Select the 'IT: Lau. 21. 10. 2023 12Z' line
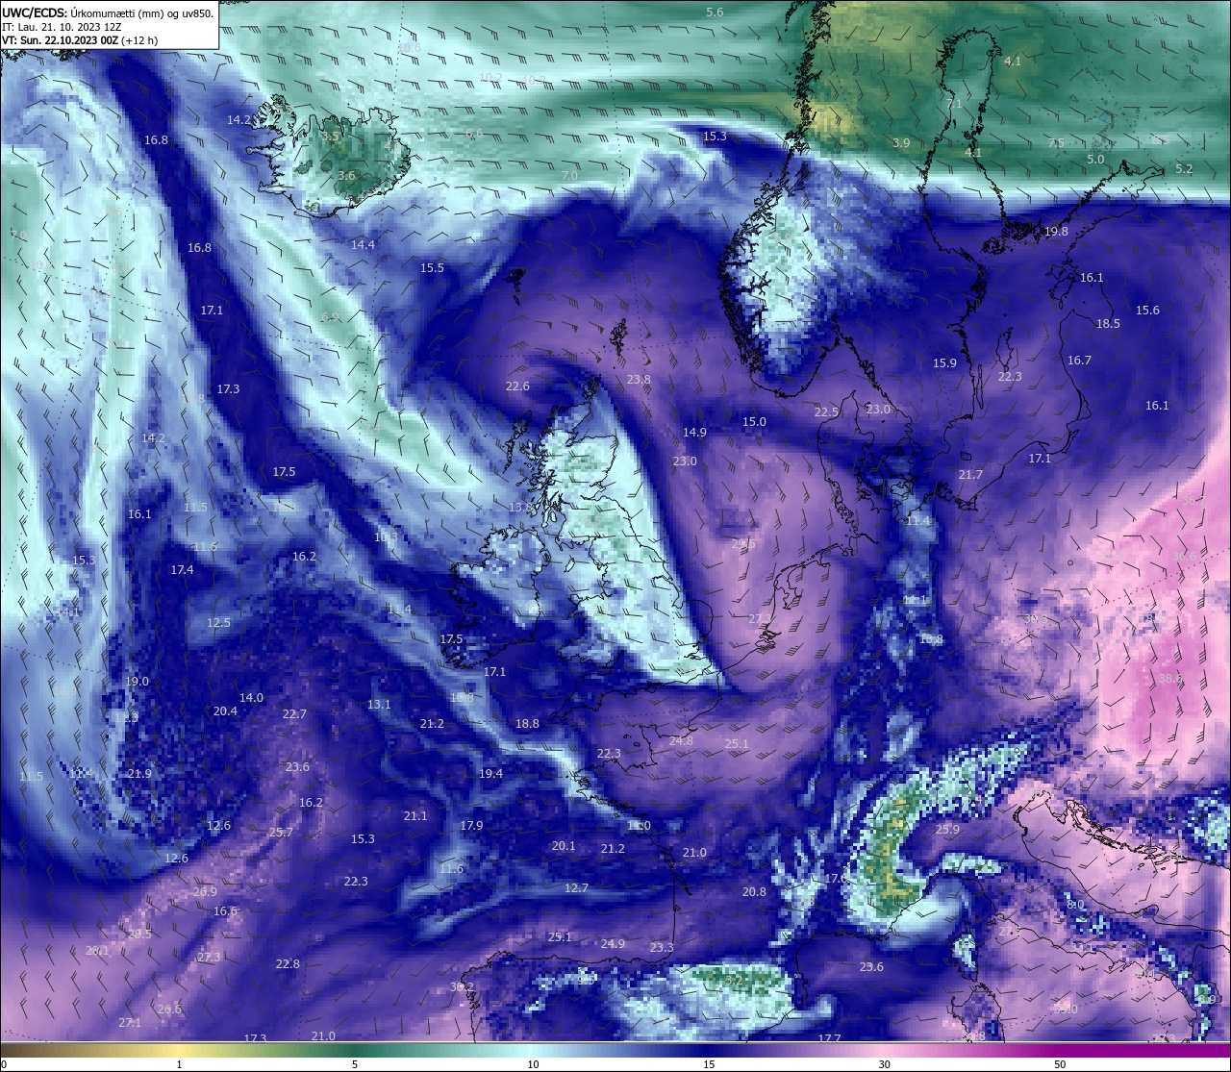 (62, 27)
